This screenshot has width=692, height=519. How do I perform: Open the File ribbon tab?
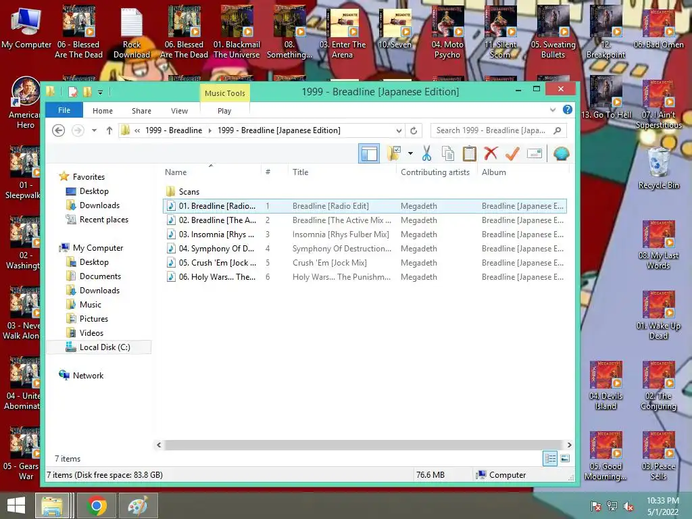tap(64, 110)
